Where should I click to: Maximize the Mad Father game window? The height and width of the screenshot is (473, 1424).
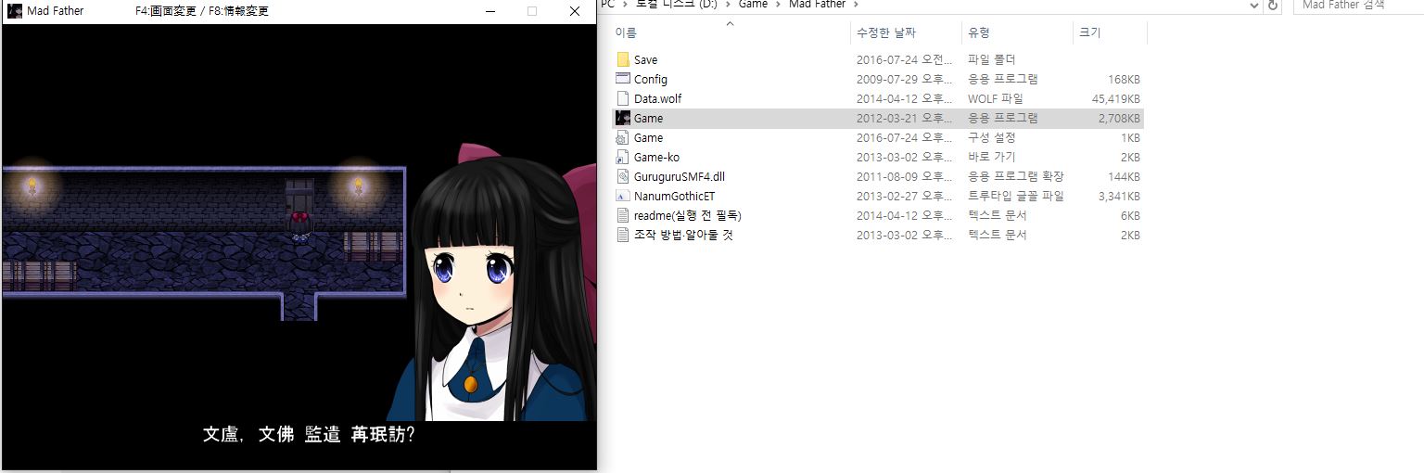[532, 11]
